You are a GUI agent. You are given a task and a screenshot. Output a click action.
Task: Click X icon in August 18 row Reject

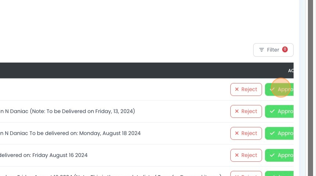[x=237, y=133]
